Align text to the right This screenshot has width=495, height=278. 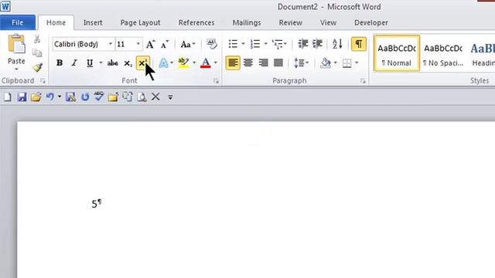pyautogui.click(x=263, y=63)
